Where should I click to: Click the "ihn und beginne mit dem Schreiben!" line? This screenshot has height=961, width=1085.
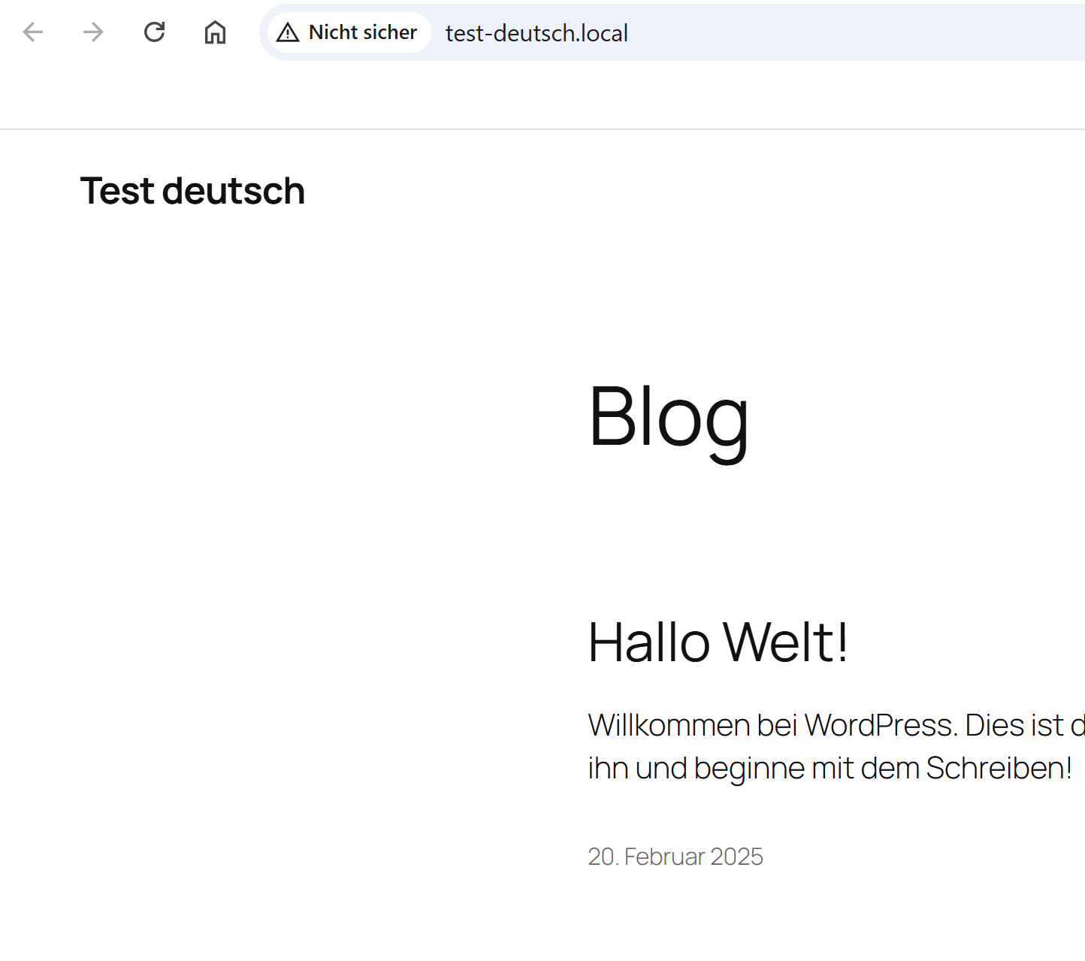click(x=830, y=768)
